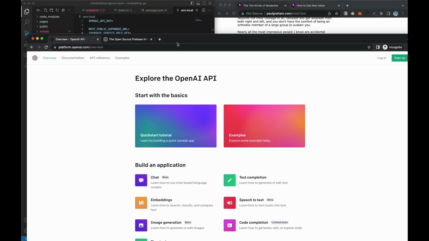The height and width of the screenshot is (241, 429).
Task: Click New File icon in VS Code Explorer
Action: pyautogui.click(x=46, y=10)
